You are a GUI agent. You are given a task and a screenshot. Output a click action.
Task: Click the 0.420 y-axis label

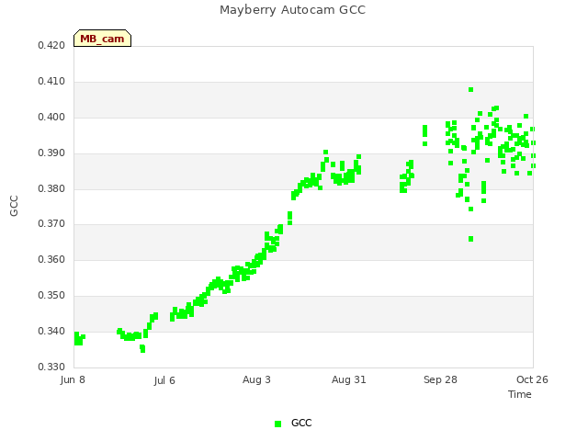[51, 45]
